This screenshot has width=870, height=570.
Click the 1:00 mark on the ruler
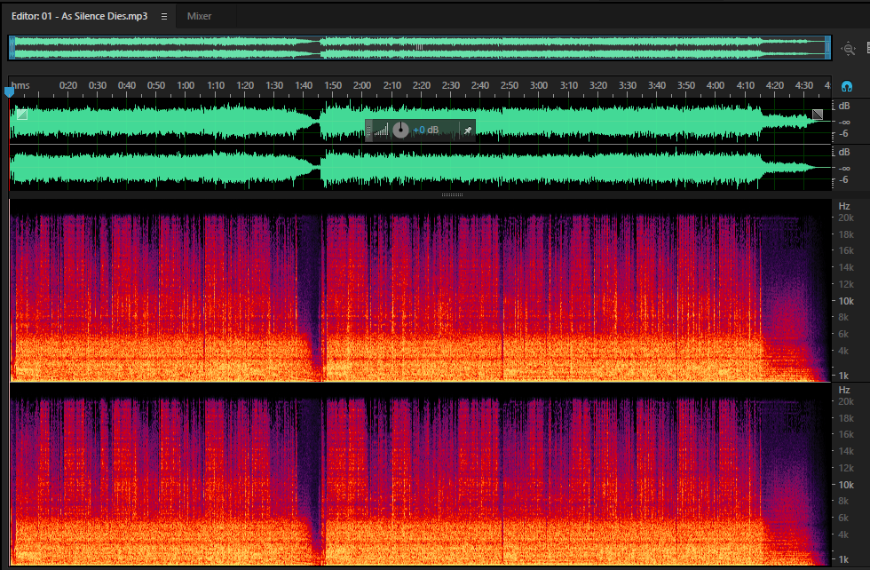point(186,85)
